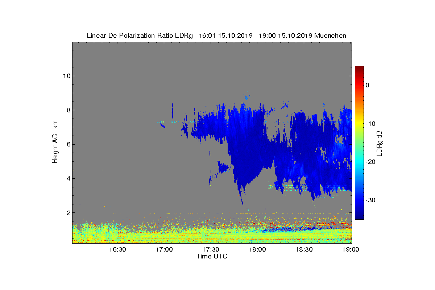Click the height tick label 4
Image resolution: width=435 pixels, height=290 pixels.
[68, 178]
